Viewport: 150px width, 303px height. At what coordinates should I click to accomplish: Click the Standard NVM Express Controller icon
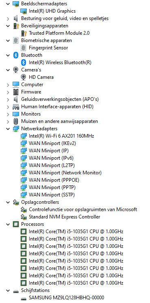[x=24, y=216]
